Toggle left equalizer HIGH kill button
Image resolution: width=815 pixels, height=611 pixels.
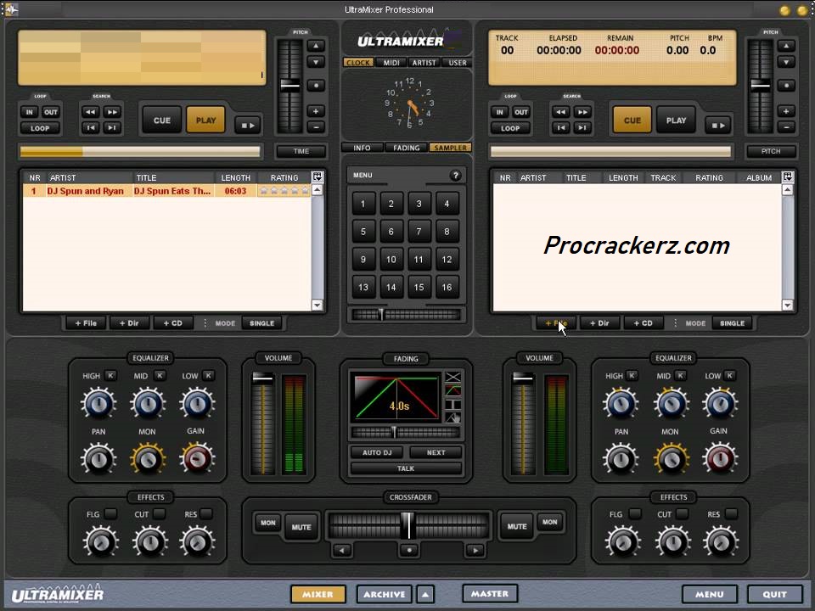110,375
